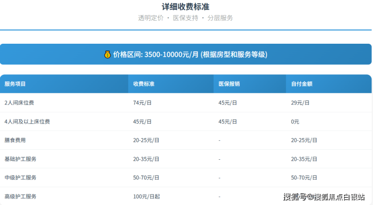Click the 自付金额 column header

301,84
